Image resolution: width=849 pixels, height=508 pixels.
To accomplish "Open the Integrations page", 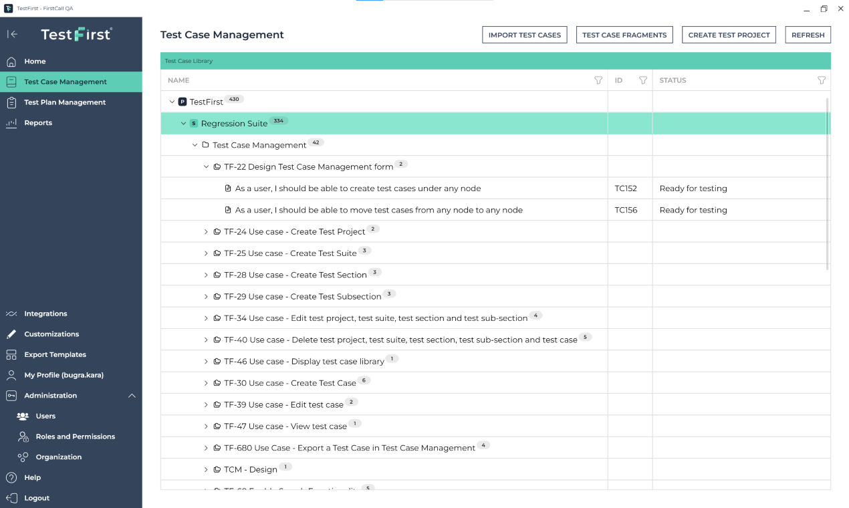I will point(71,313).
